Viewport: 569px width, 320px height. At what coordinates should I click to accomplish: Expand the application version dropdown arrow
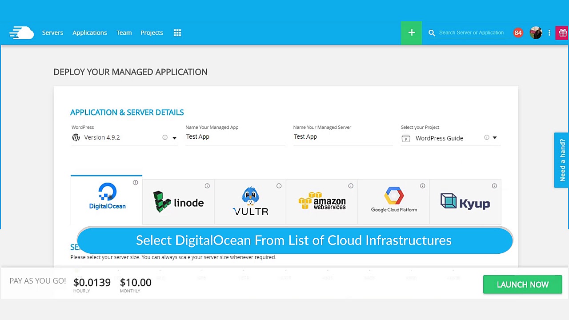174,138
